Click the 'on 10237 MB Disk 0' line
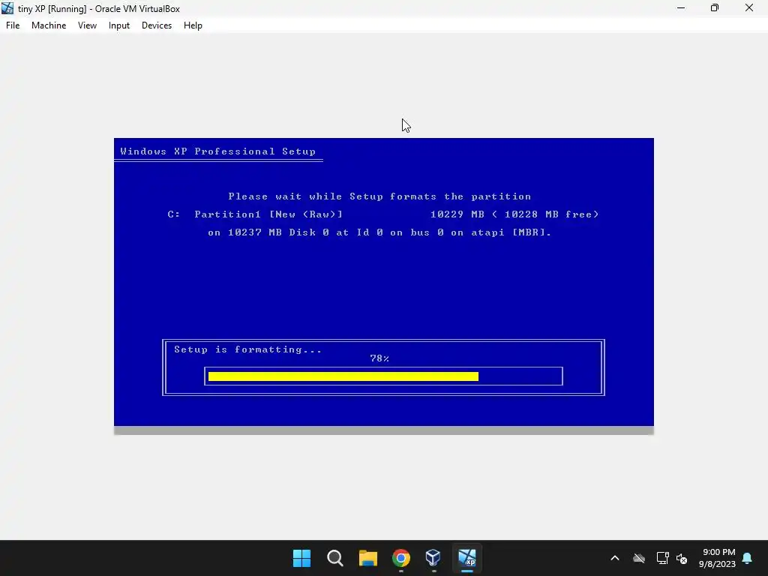 pyautogui.click(x=379, y=232)
